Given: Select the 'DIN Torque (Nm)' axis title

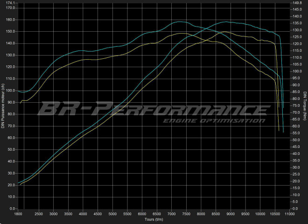Looking at the screenshot, I should pyautogui.click(x=305, y=106).
